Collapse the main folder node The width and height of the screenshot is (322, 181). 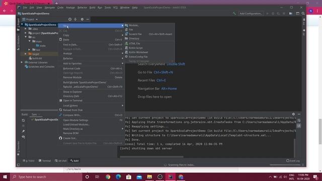coord(30,41)
